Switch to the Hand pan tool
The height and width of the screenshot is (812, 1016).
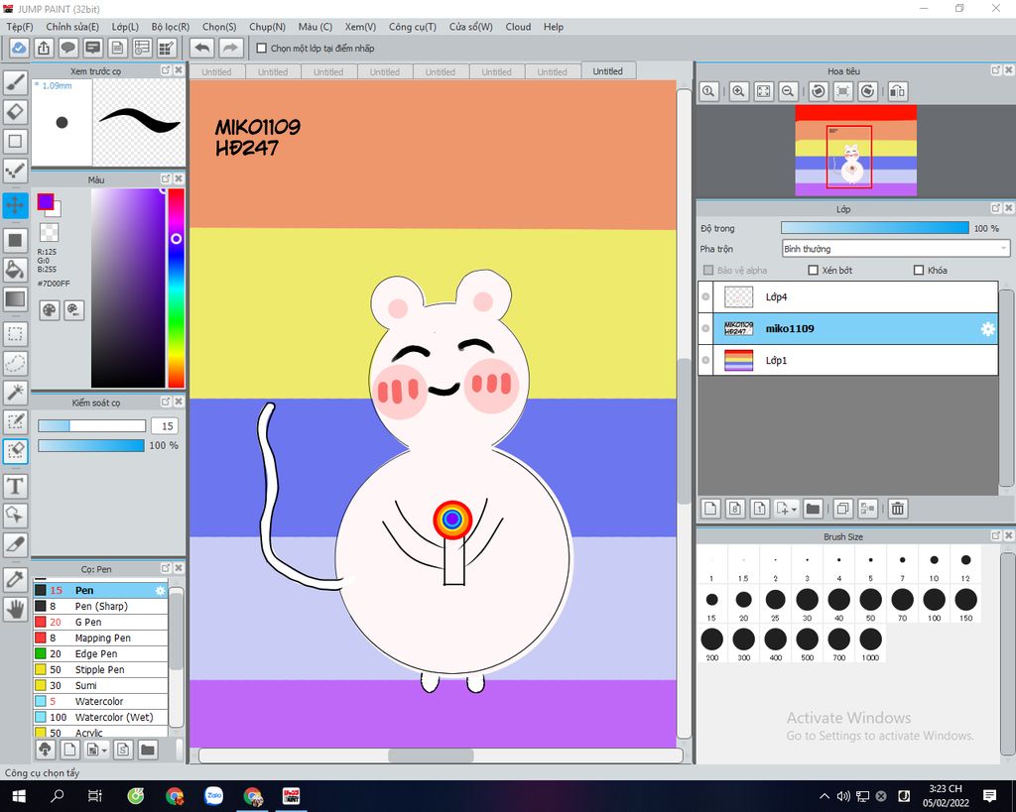pos(15,609)
